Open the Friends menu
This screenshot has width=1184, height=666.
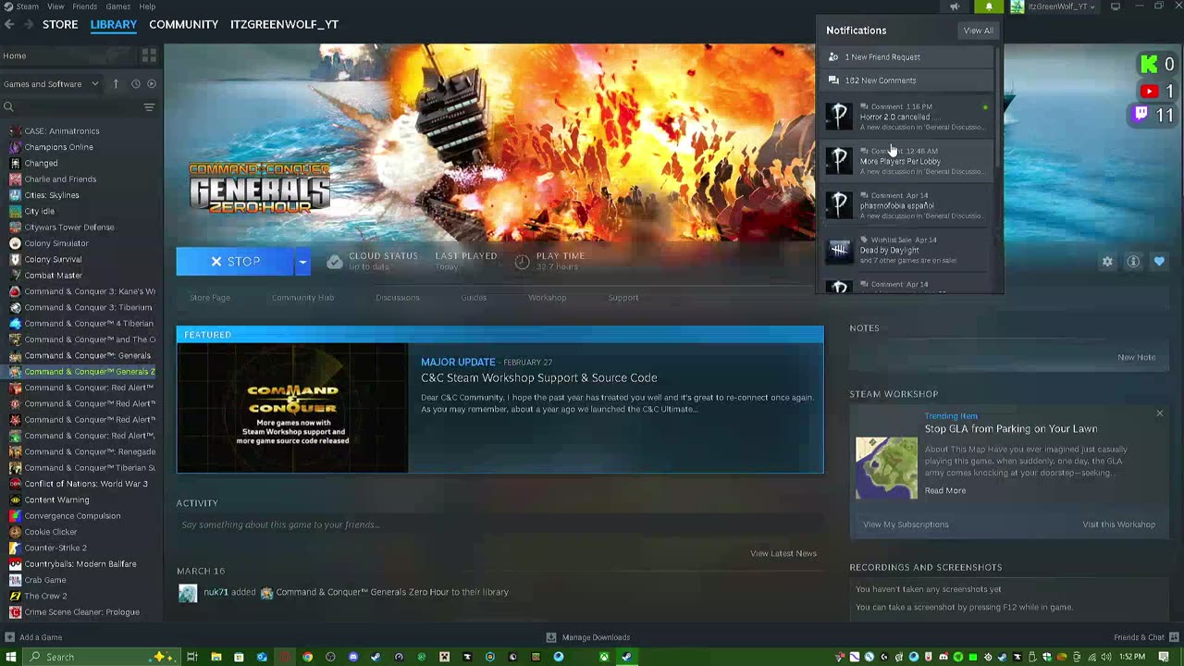[x=84, y=6]
